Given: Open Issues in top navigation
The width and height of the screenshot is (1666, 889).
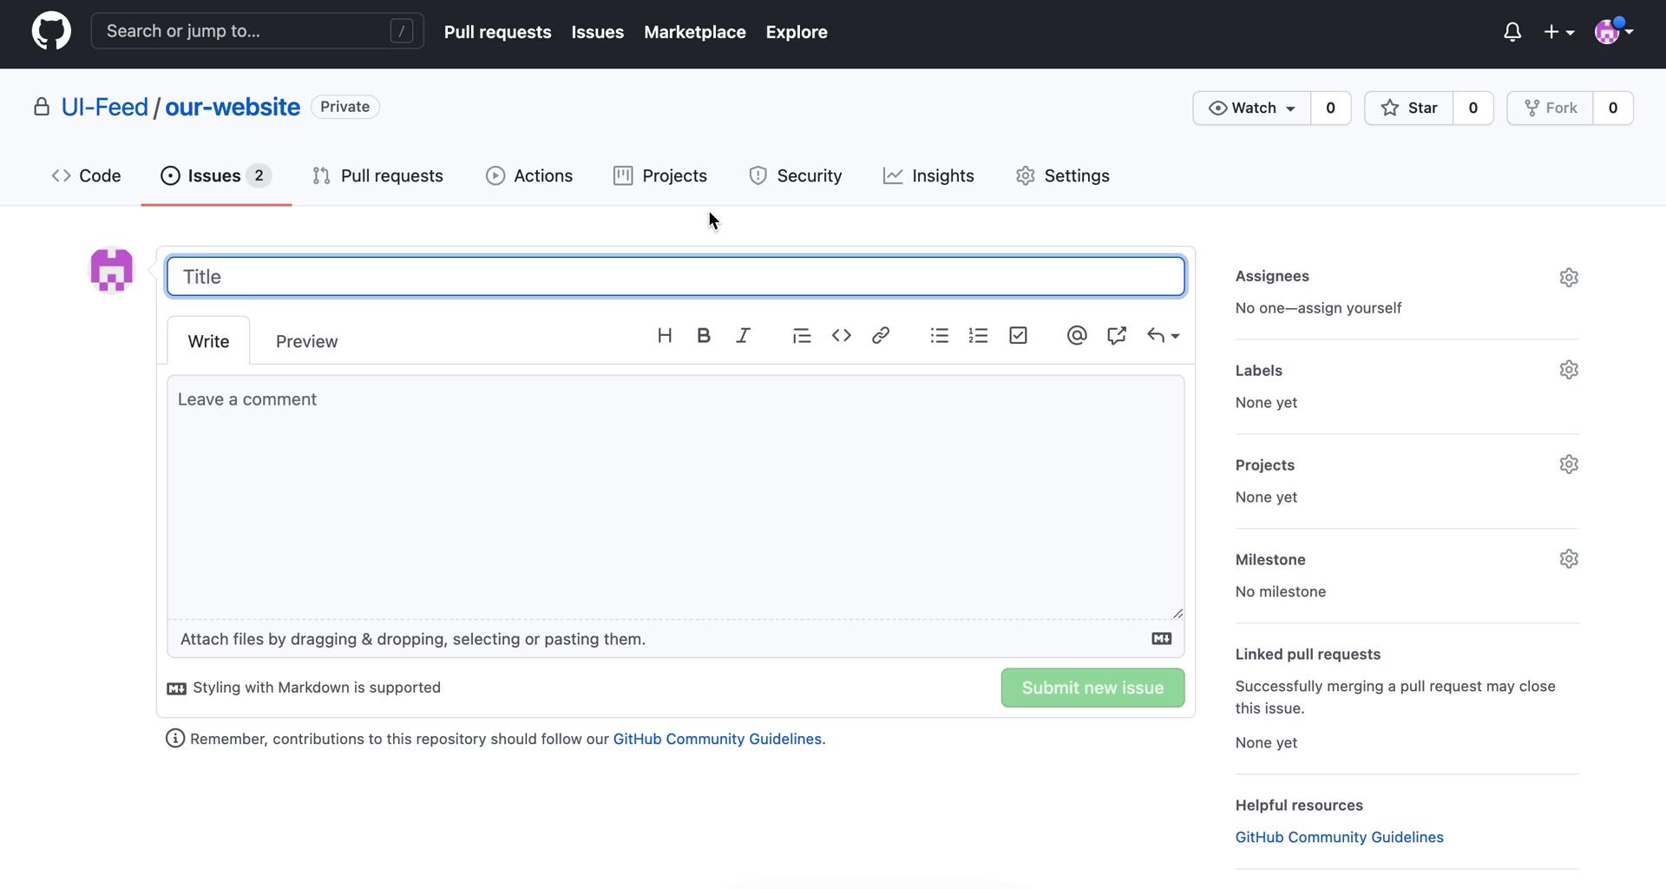Looking at the screenshot, I should 597,32.
